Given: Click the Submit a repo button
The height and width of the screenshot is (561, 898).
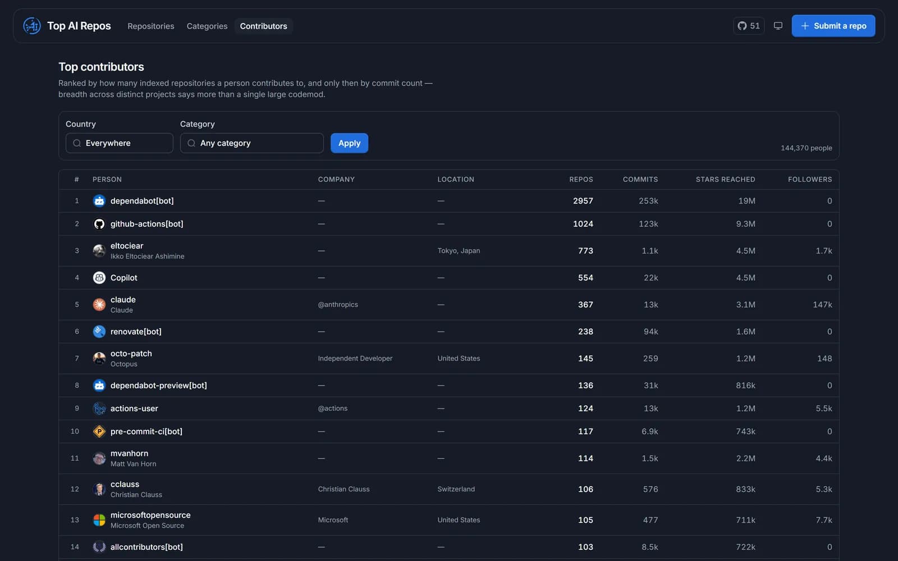Looking at the screenshot, I should pyautogui.click(x=833, y=26).
